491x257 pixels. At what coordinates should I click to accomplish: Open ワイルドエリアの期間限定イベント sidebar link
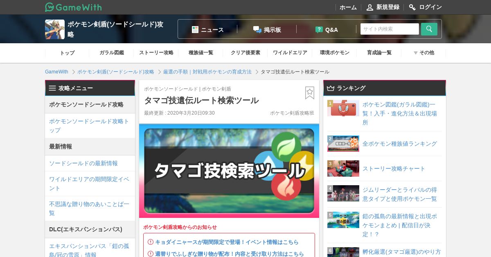tap(90, 184)
